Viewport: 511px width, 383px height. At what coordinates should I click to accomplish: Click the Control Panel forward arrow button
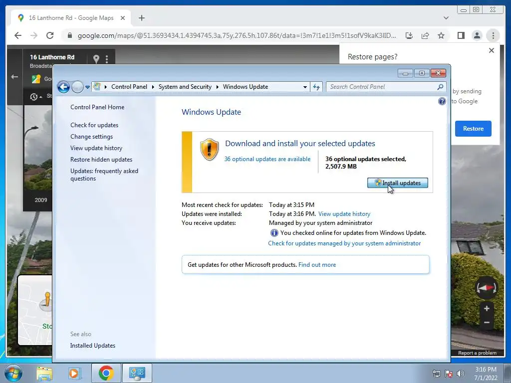coord(77,87)
